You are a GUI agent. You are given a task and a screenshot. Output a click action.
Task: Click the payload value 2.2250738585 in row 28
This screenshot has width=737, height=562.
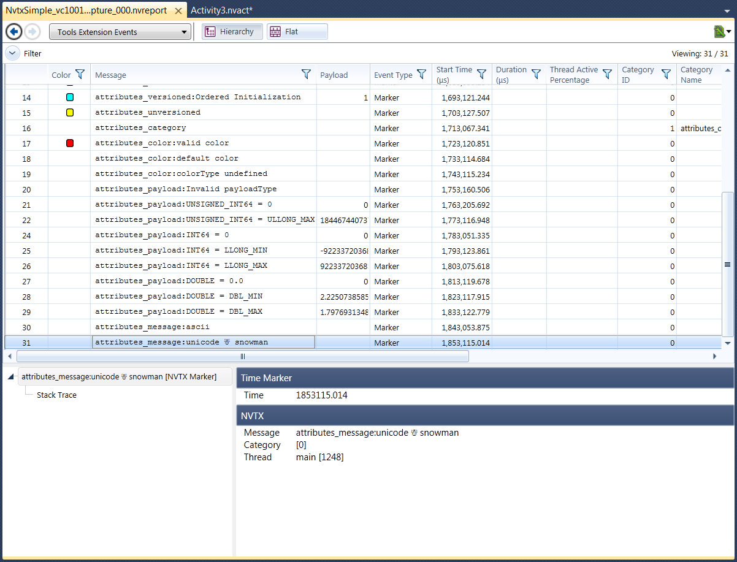(343, 297)
